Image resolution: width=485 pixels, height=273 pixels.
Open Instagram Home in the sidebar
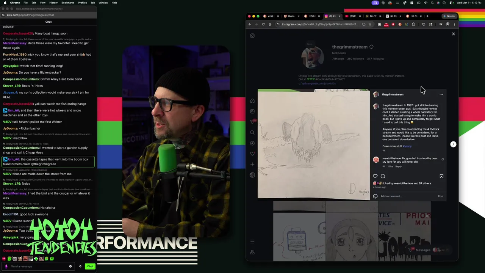point(252,101)
